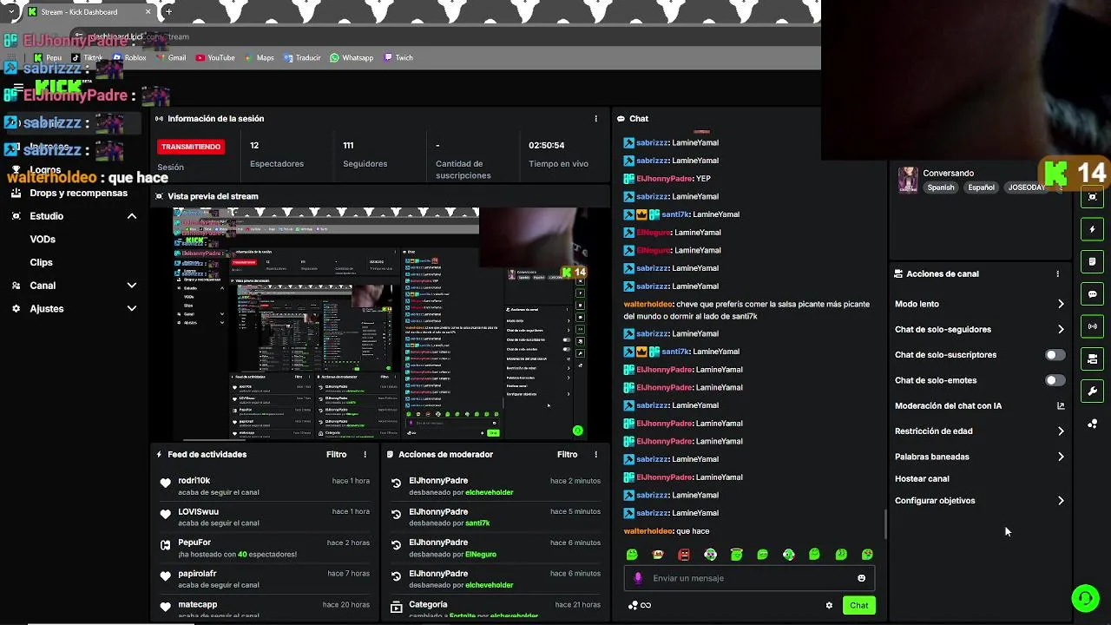Expand Configurar objetivos settings

pos(1061,501)
